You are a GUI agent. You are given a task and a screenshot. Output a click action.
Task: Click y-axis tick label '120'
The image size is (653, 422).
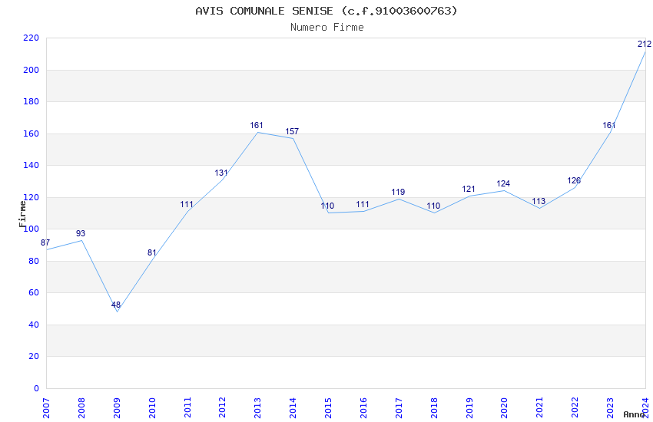(31, 197)
